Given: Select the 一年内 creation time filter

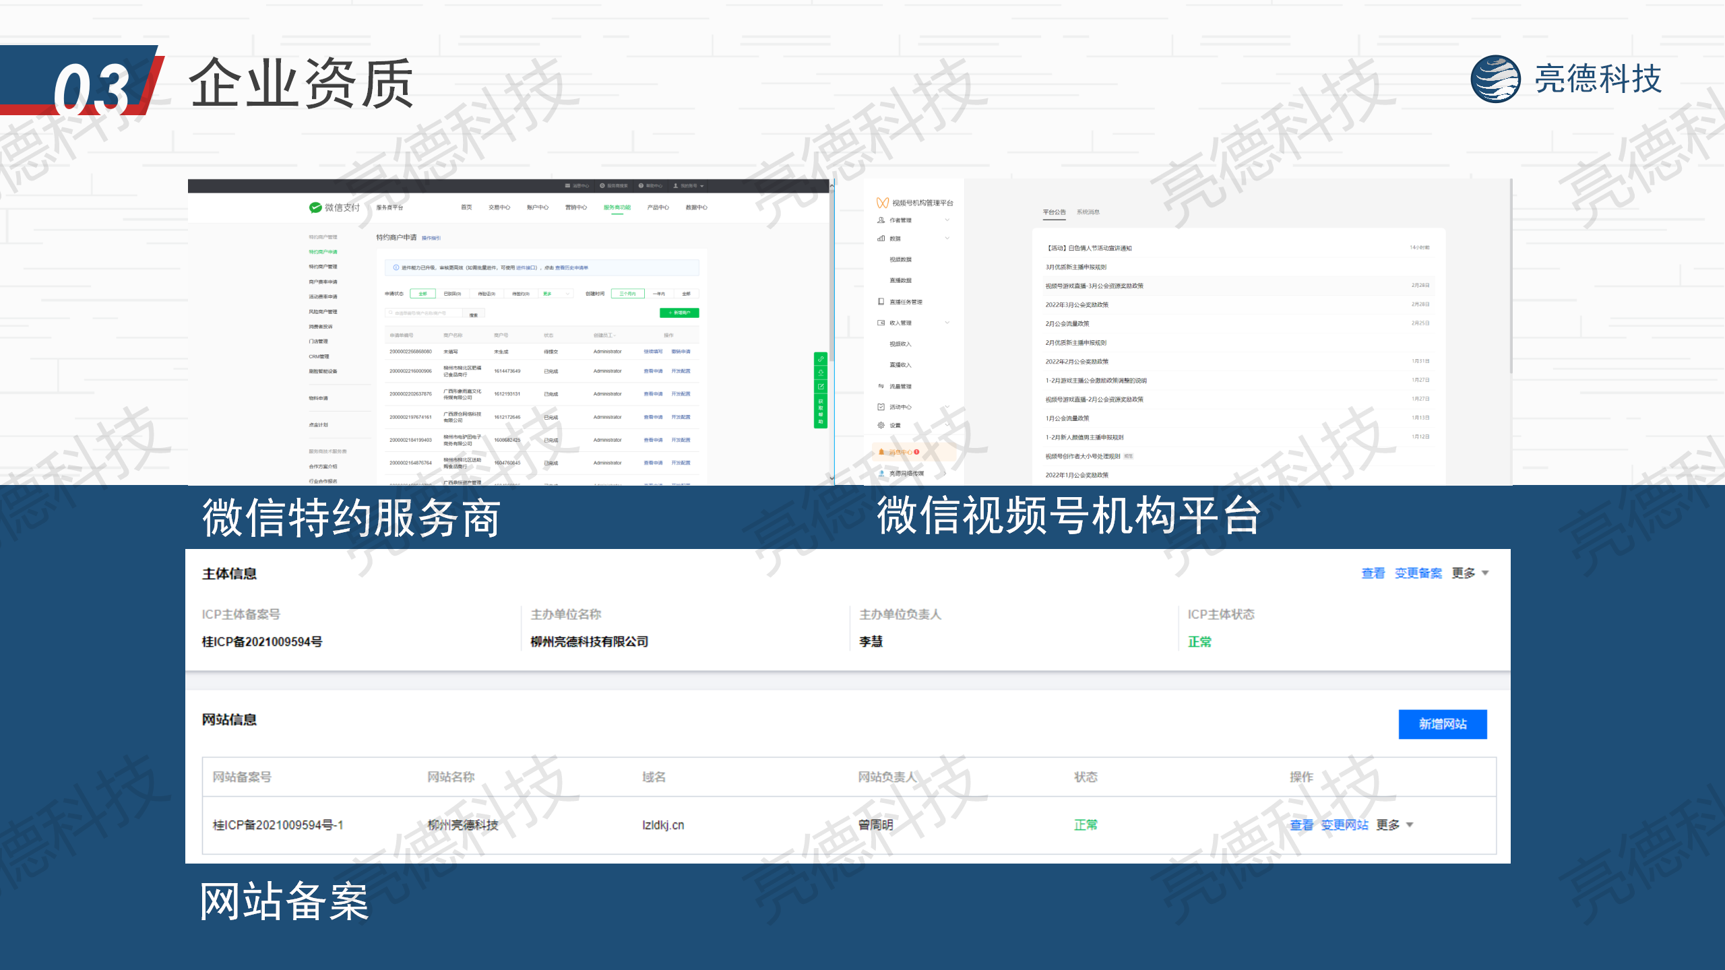Looking at the screenshot, I should point(659,294).
